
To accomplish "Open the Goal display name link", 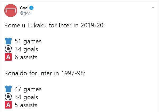I will pyautogui.click(x=24, y=8).
